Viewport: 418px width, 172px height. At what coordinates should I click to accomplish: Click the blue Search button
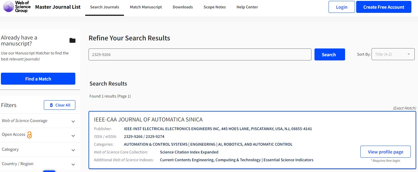[x=329, y=54]
